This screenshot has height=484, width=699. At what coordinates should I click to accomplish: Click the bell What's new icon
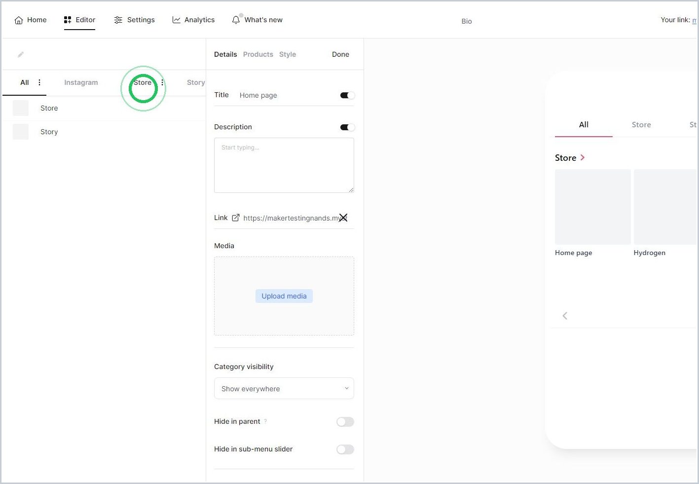coord(236,20)
